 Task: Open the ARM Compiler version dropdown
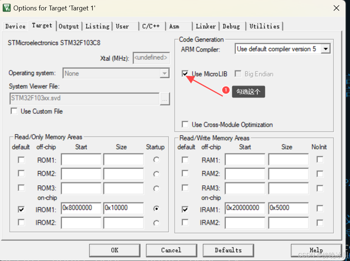click(x=326, y=49)
